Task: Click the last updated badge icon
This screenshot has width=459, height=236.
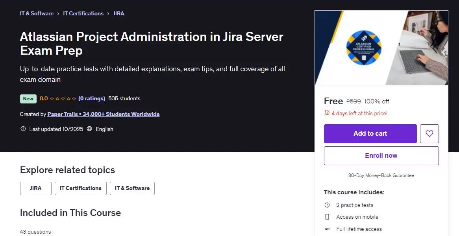Action: [23, 129]
